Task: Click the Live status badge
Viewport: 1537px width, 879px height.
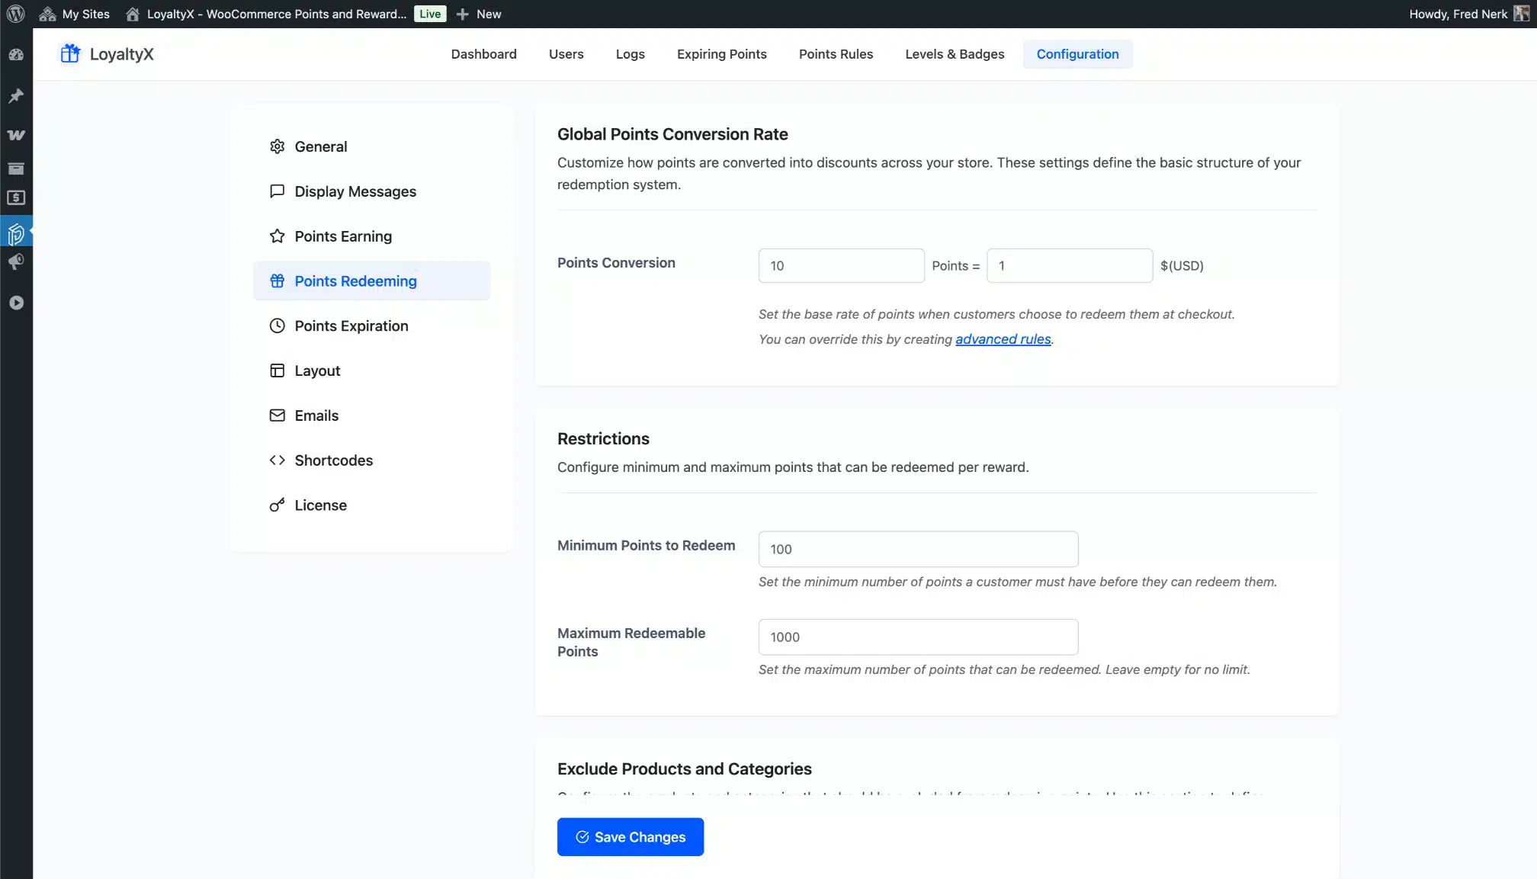Action: click(430, 14)
